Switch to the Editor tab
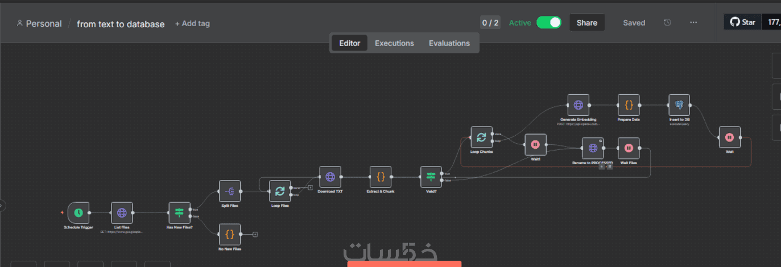Screen dimensions: 781x267 350,43
